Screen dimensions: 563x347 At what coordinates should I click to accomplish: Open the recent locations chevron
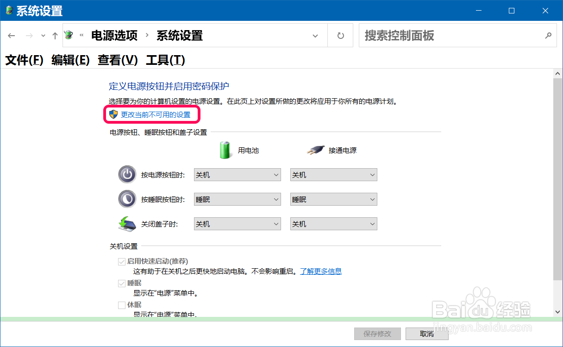tap(43, 36)
